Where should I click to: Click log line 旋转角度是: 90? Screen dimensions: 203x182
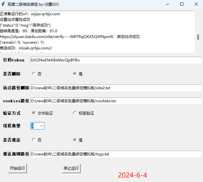[x=28, y=31]
